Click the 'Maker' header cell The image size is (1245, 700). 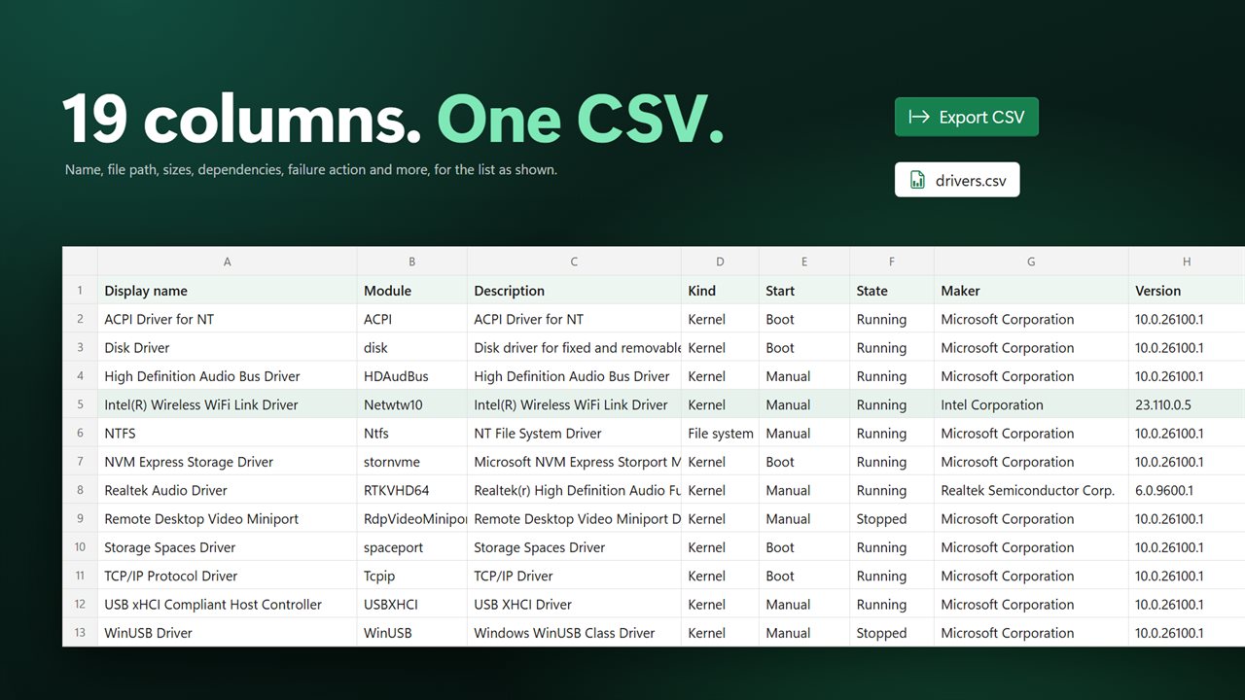click(x=1031, y=291)
